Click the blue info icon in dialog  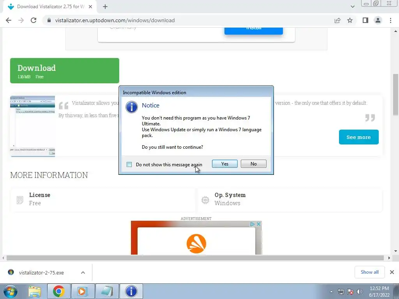coord(132,107)
